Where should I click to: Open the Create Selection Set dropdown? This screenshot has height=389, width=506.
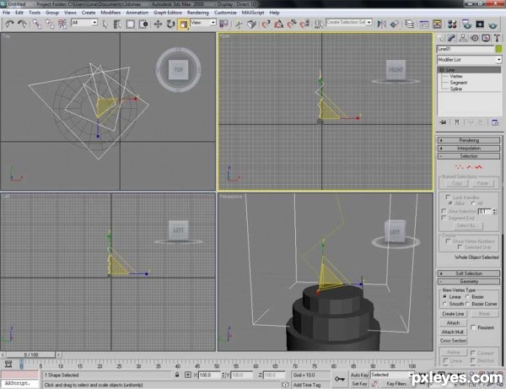click(x=348, y=22)
